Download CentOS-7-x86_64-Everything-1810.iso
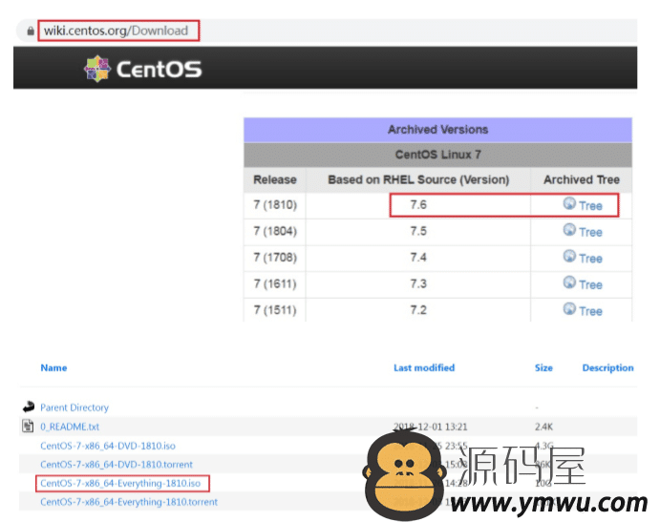This screenshot has height=522, width=660. [120, 483]
